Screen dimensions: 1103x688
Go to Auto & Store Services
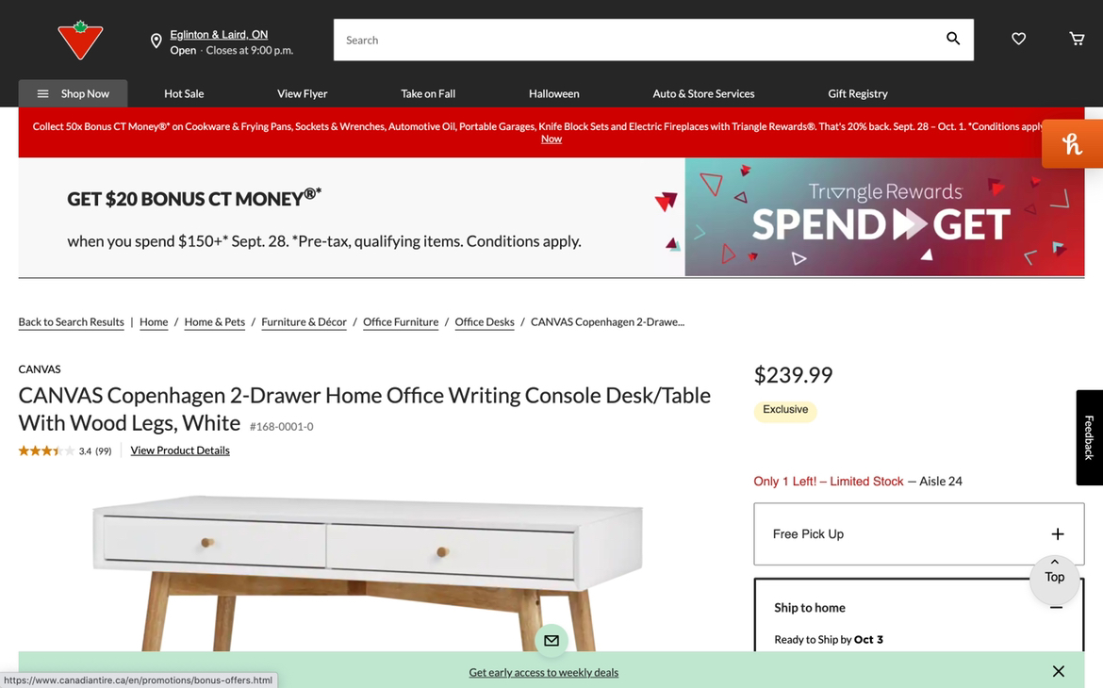(703, 93)
